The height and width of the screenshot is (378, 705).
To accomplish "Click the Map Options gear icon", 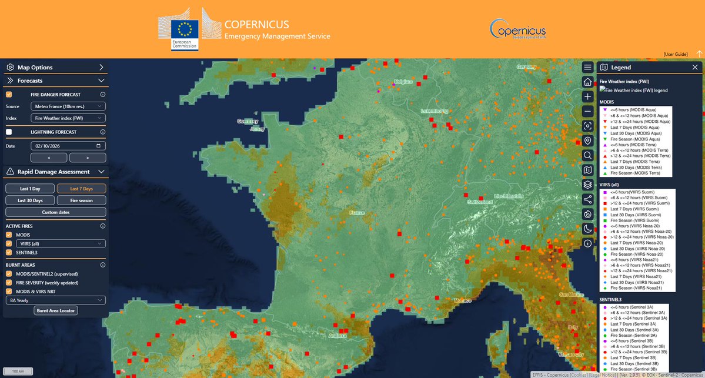I will click(10, 67).
